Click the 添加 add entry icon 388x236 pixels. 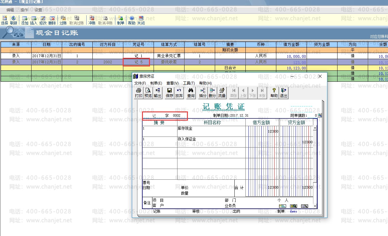(x=24, y=21)
